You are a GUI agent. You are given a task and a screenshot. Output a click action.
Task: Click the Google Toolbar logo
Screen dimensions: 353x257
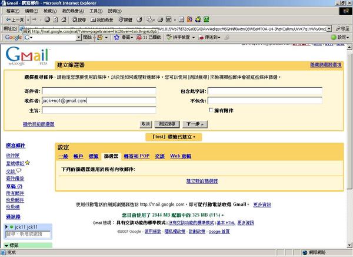tap(14, 37)
